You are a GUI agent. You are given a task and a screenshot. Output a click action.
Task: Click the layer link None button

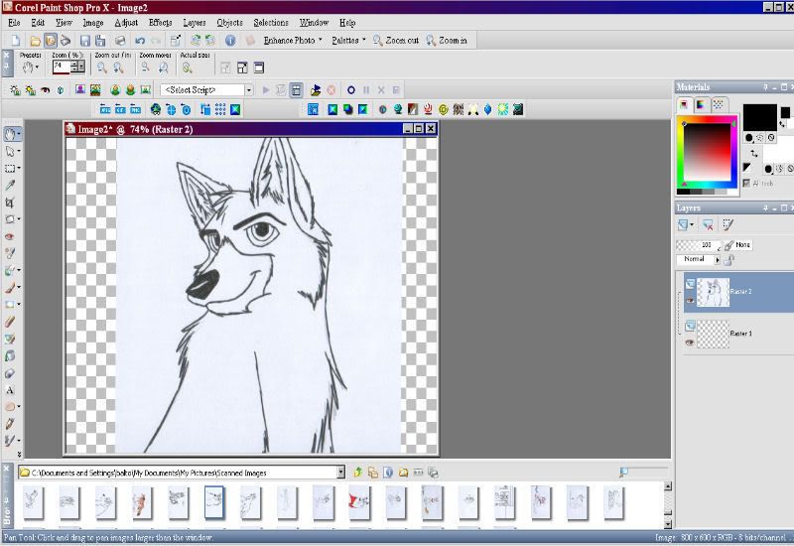pos(738,245)
